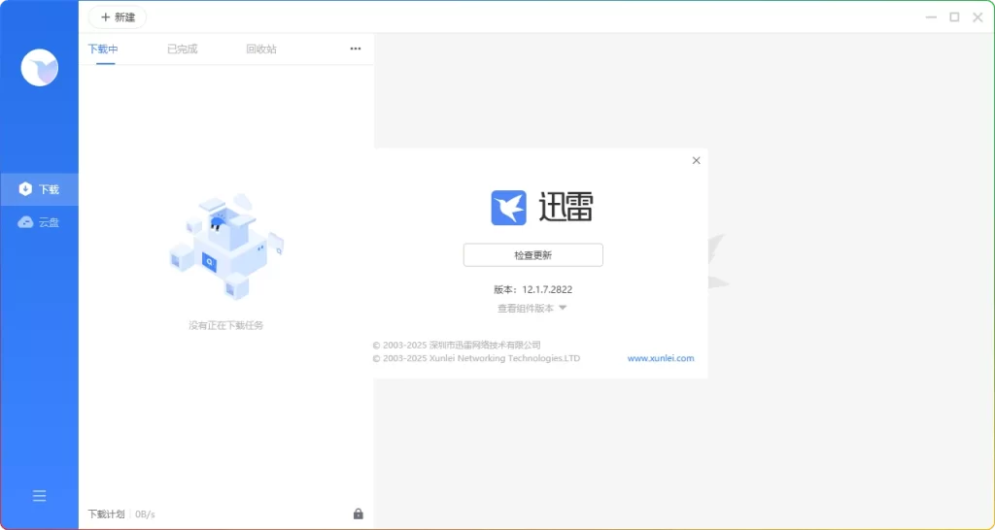Open the 云盘 cloud drive section
The height and width of the screenshot is (530, 995).
point(39,222)
